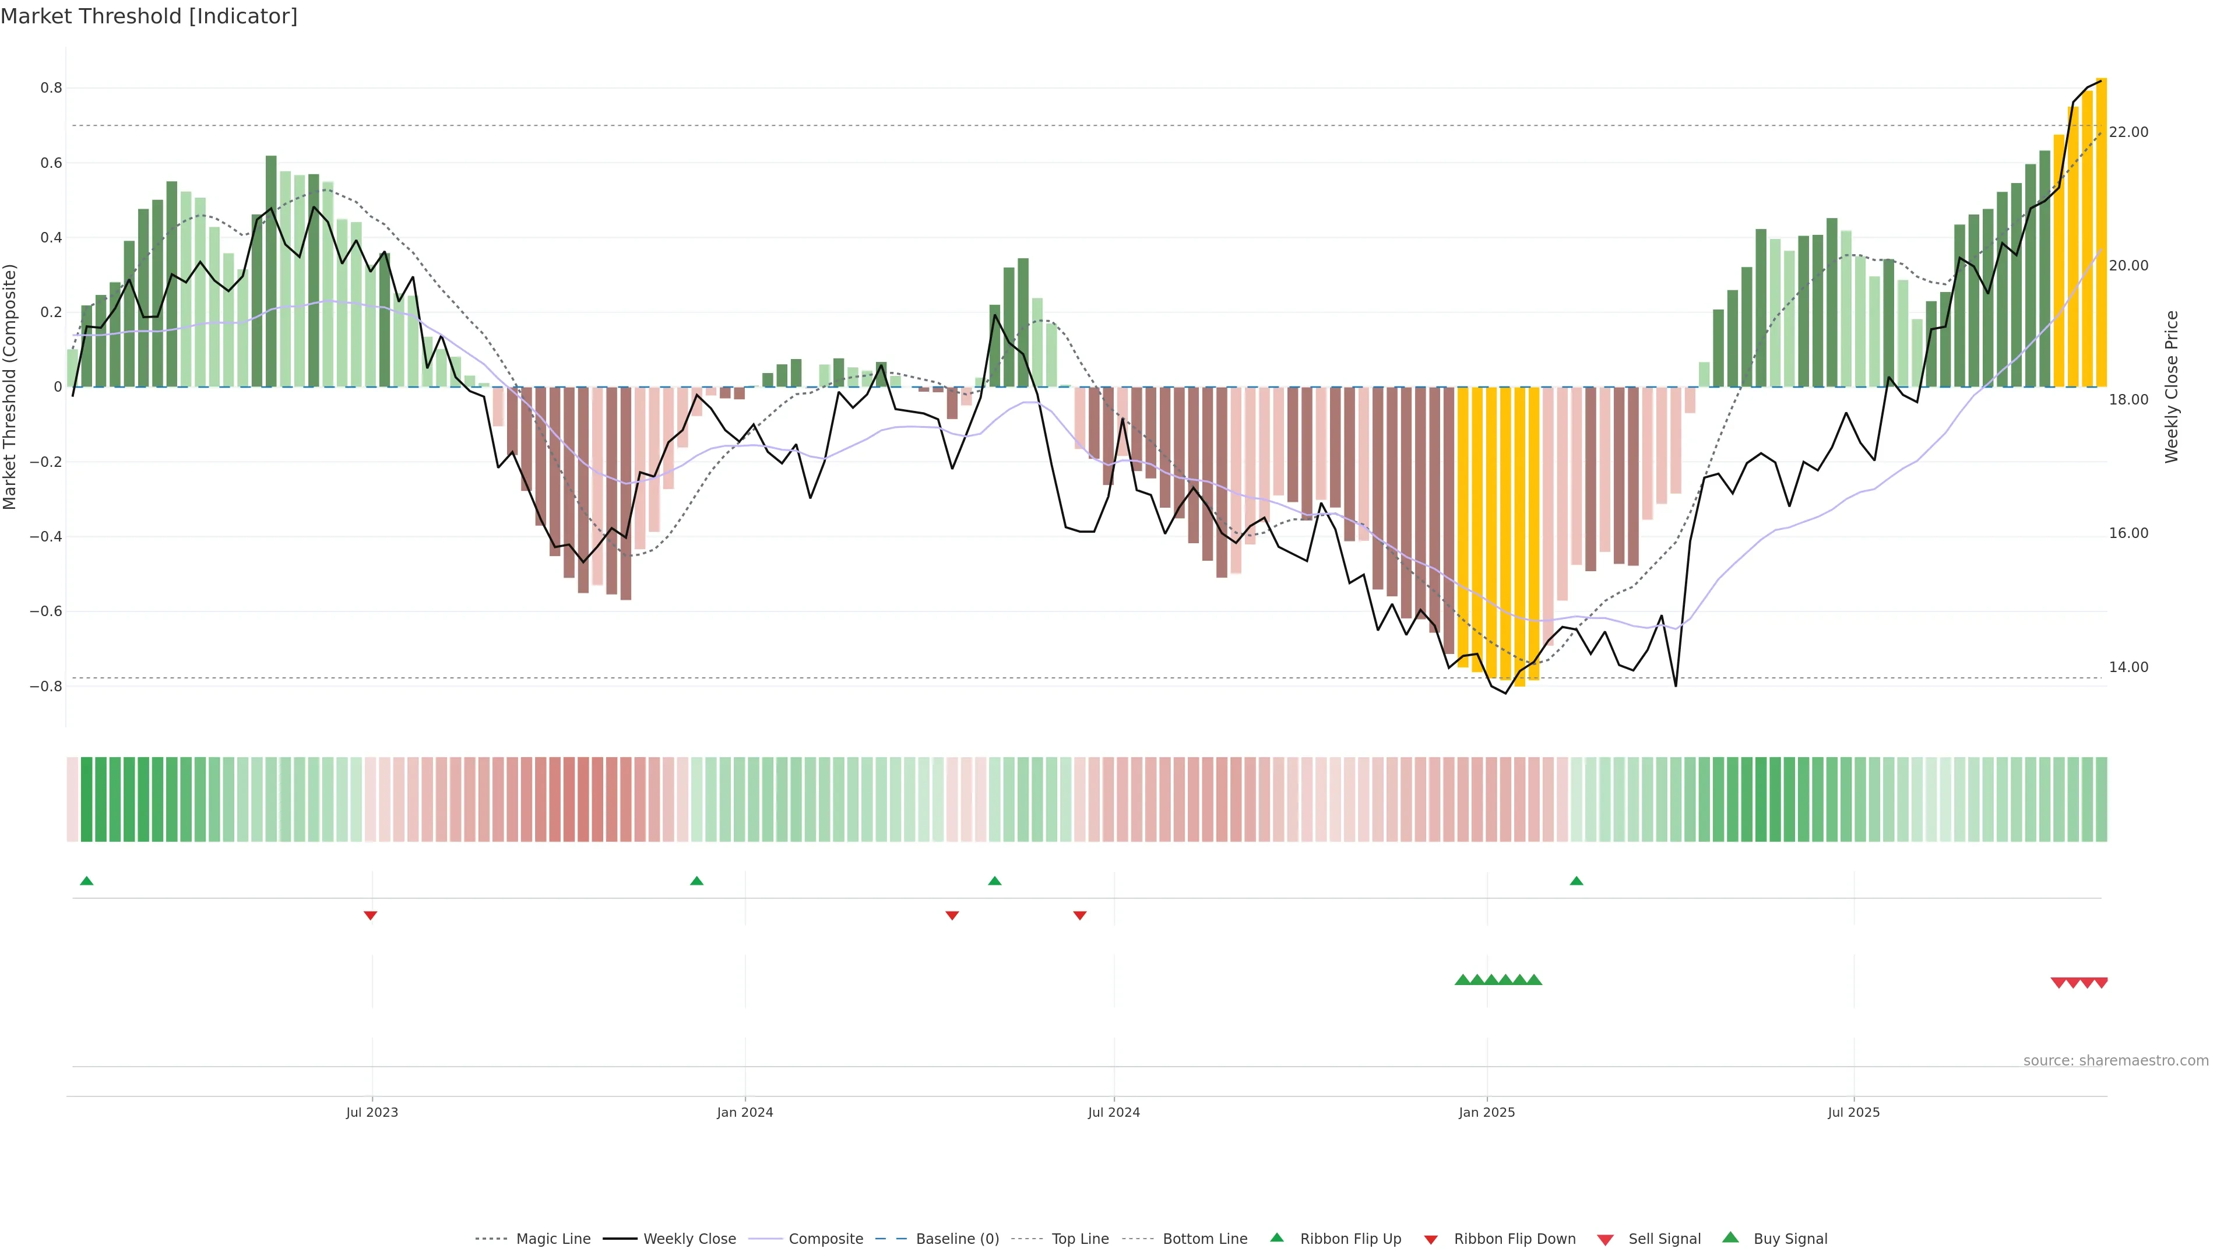Click the leftmost buy signal green triangle

click(x=1462, y=980)
